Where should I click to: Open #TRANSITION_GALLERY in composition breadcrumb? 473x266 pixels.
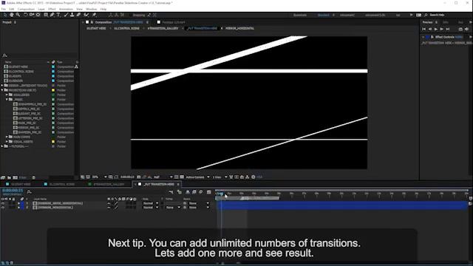coord(163,28)
